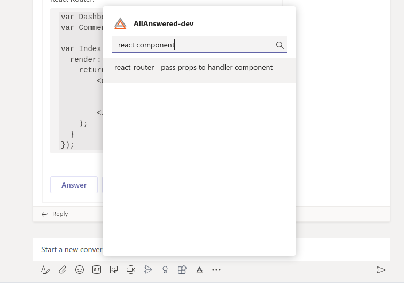Open AllAnswered triangle icon in compose toolbar
Screen dimensions: 404x283
pos(199,270)
